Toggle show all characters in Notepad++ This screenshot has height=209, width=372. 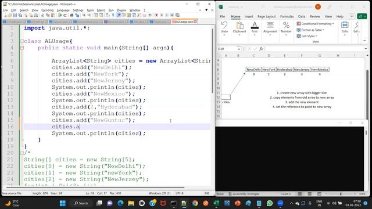pyautogui.click(x=113, y=15)
